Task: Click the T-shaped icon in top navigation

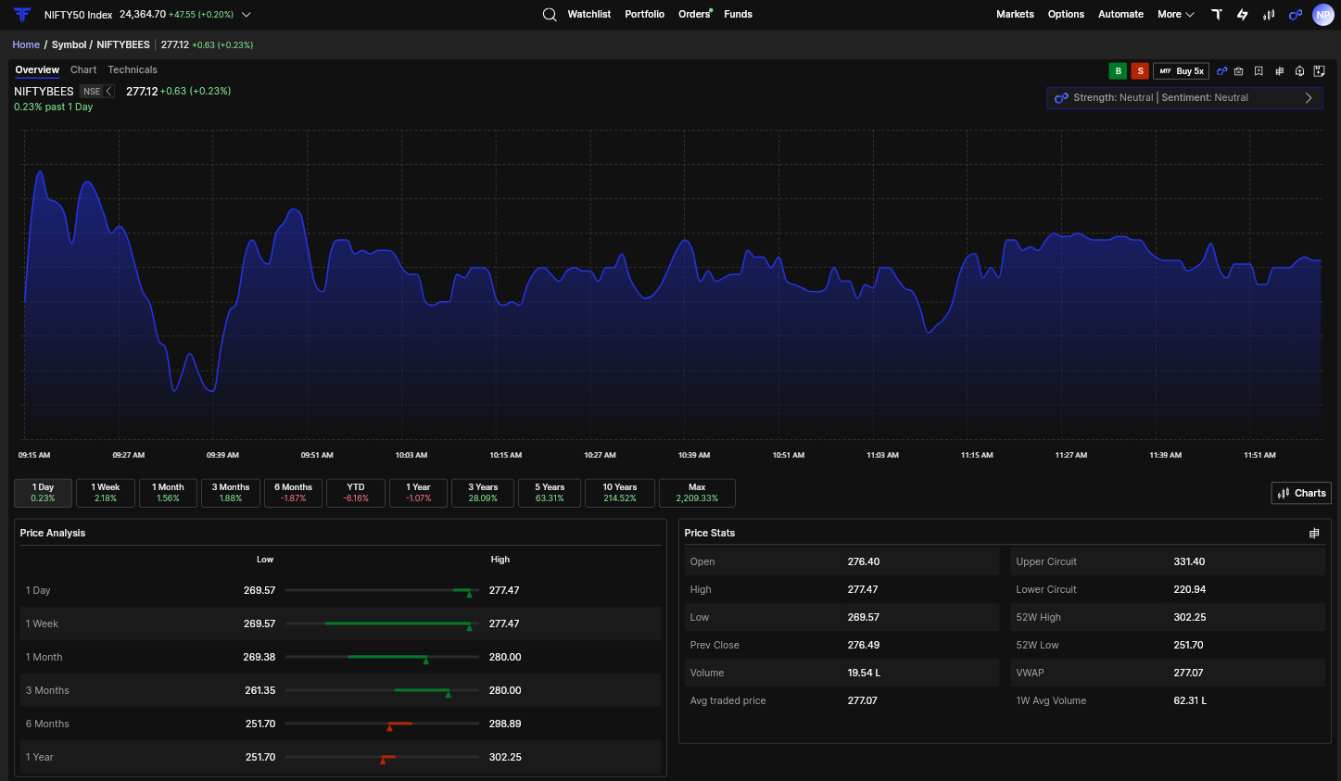Action: (1217, 14)
